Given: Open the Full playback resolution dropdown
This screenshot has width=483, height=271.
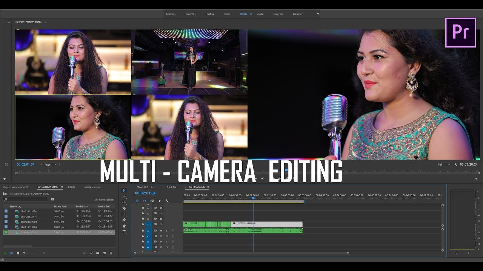Looking at the screenshot, I should click(x=444, y=164).
